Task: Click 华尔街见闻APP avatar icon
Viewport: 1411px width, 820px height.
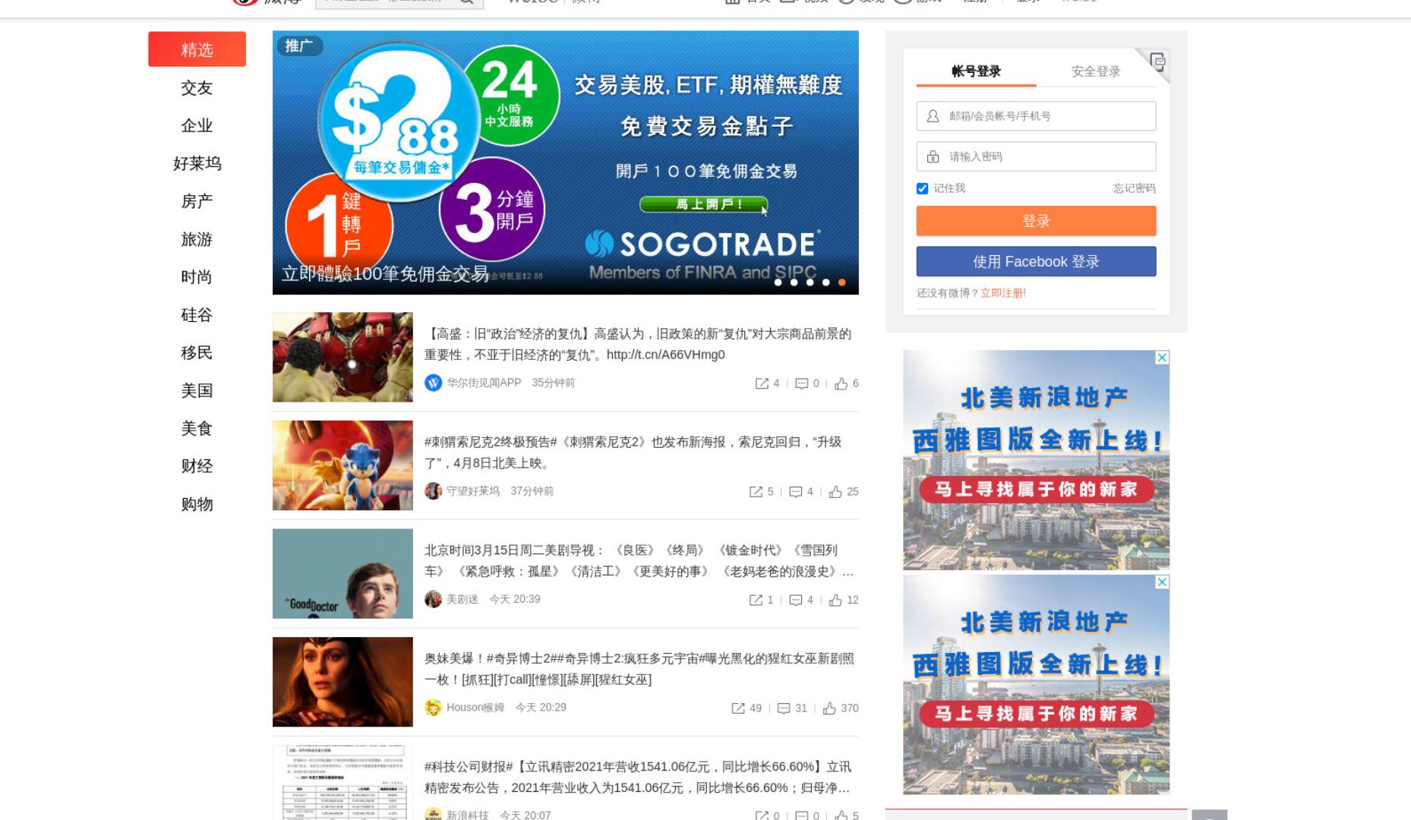Action: pos(433,383)
